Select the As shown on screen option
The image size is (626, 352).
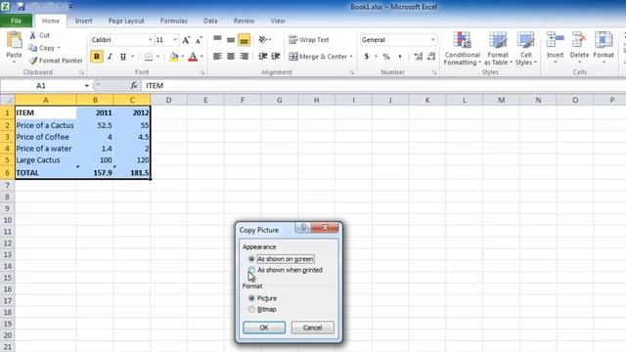pyautogui.click(x=282, y=259)
